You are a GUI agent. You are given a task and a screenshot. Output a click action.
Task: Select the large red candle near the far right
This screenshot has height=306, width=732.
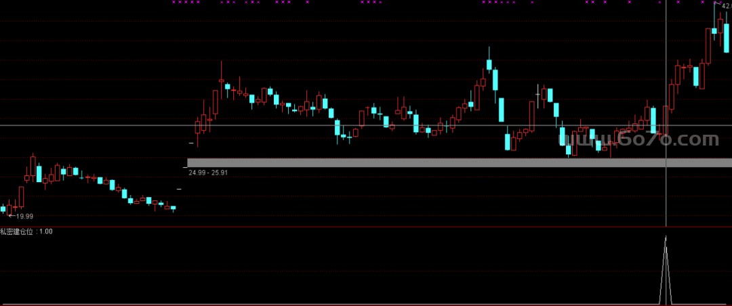click(708, 46)
